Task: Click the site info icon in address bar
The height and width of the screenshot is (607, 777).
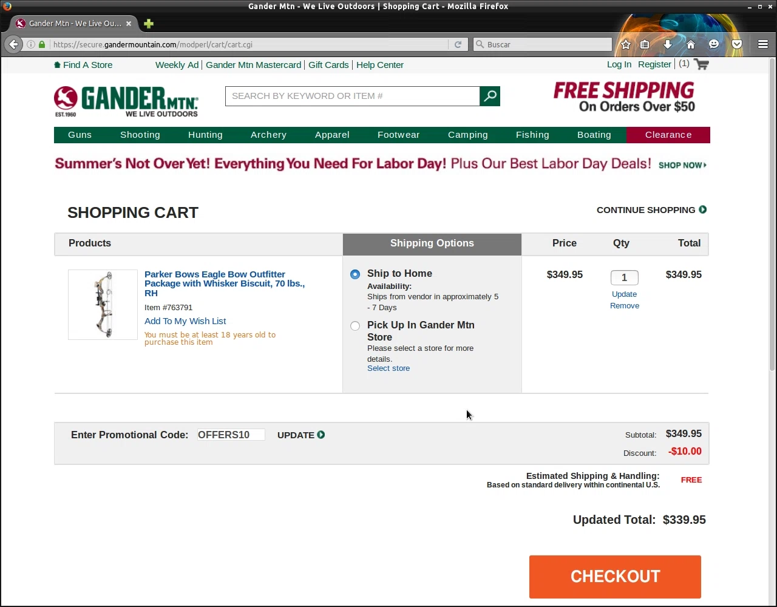Action: pyautogui.click(x=30, y=44)
